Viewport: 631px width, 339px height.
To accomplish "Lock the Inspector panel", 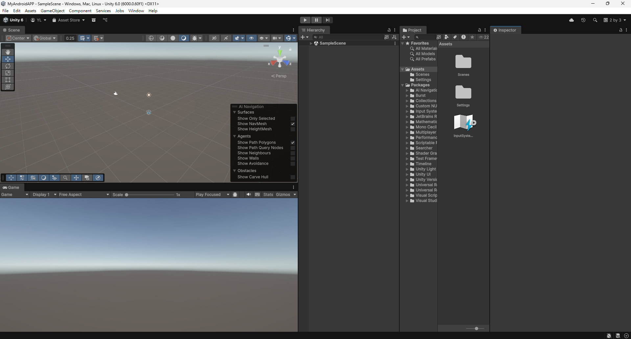I will [620, 30].
